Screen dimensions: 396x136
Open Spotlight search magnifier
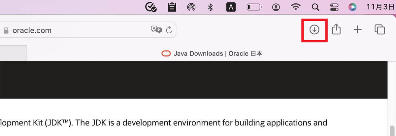pyautogui.click(x=315, y=7)
